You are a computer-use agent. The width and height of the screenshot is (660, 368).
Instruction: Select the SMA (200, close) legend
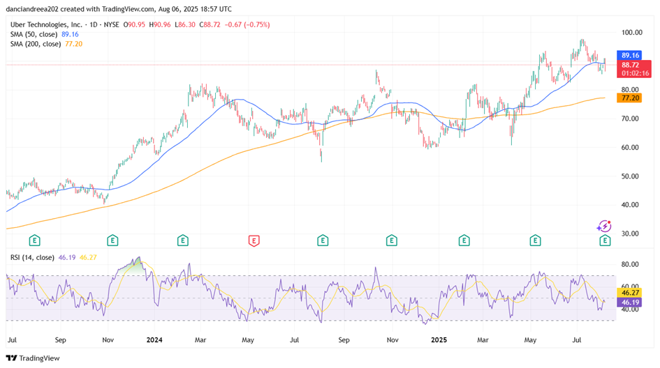36,43
